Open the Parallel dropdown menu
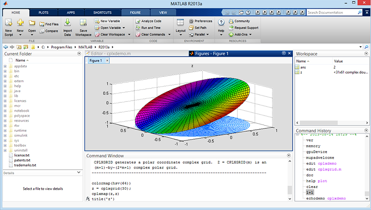The width and height of the screenshot is (371, 210). tap(207, 35)
